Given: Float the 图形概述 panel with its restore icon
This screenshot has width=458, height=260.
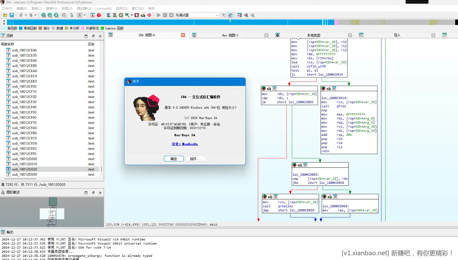Looking at the screenshot, I should coord(93,192).
